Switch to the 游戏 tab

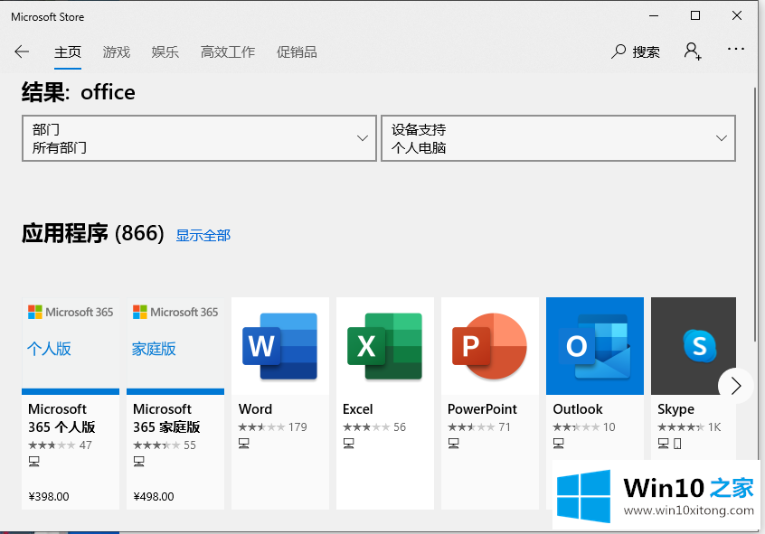click(x=116, y=52)
